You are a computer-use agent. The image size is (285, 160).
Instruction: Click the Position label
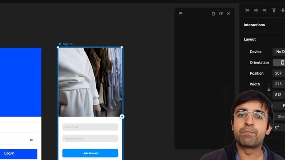(256, 73)
